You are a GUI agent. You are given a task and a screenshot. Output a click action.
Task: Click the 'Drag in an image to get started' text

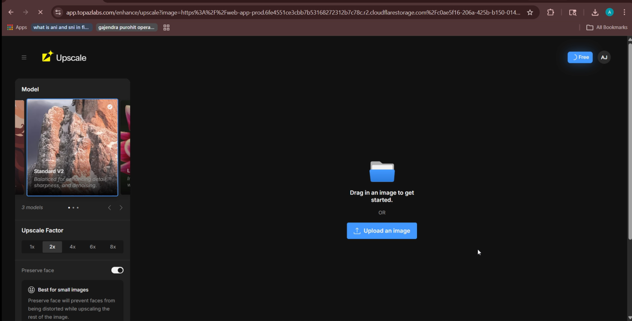point(382,196)
